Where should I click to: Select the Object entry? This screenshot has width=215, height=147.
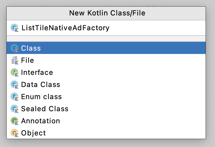33,133
